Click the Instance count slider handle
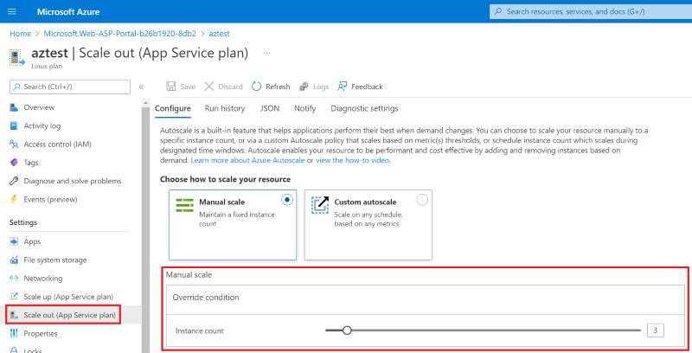Image resolution: width=692 pixels, height=353 pixels. (347, 330)
